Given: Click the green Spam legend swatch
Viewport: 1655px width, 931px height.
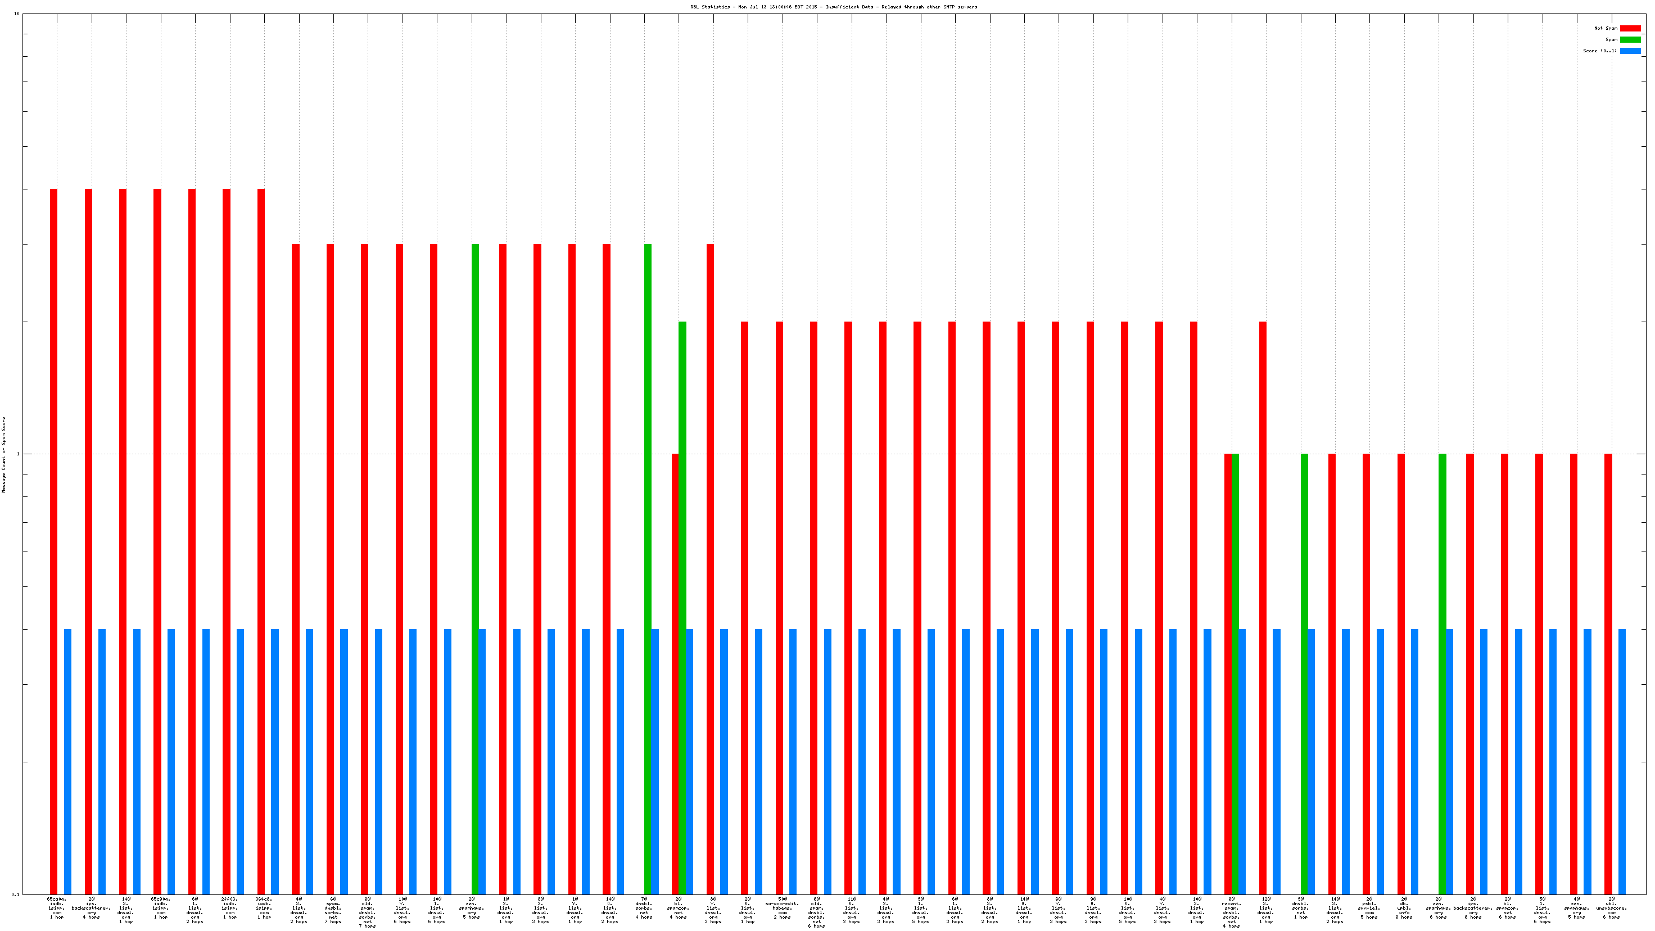Looking at the screenshot, I should (x=1630, y=40).
